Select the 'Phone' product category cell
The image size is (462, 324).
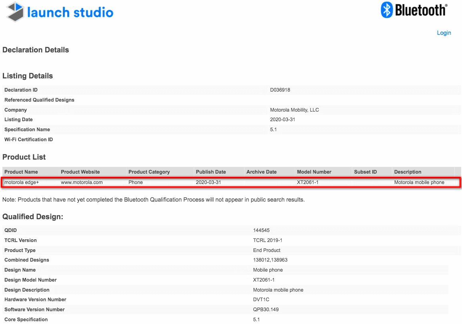click(136, 182)
